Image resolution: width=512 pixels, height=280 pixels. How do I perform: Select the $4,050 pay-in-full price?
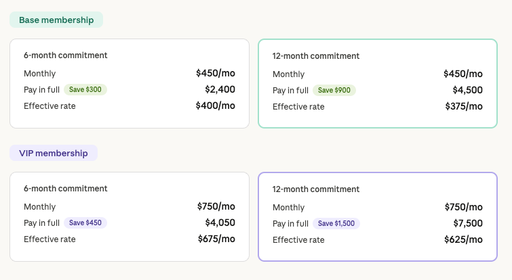pos(220,223)
